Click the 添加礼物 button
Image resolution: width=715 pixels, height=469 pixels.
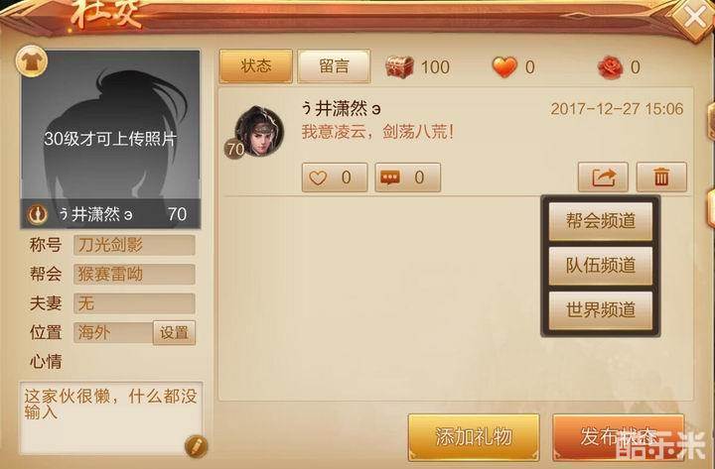click(x=474, y=436)
